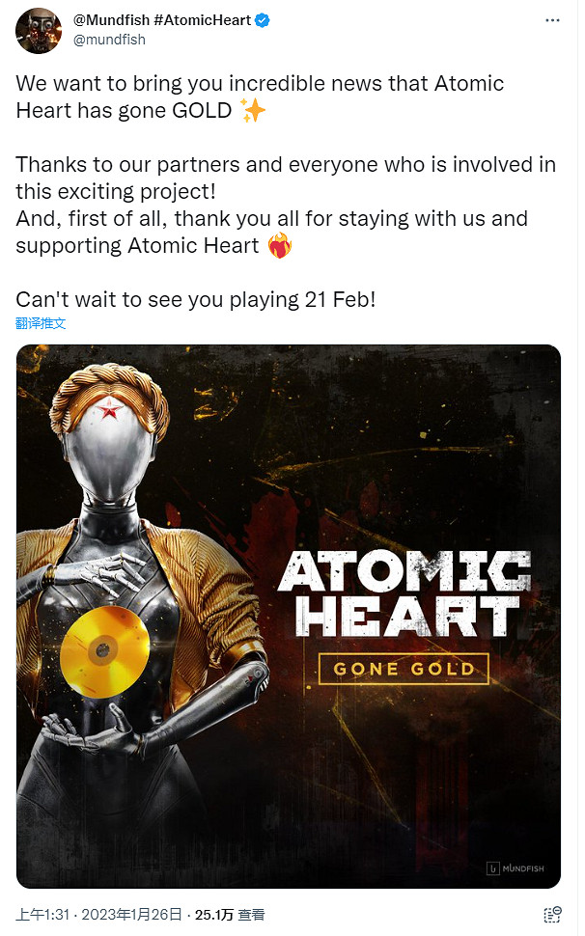Click the sparkles emoji after GOLD
The image size is (585, 936).
pos(253,110)
